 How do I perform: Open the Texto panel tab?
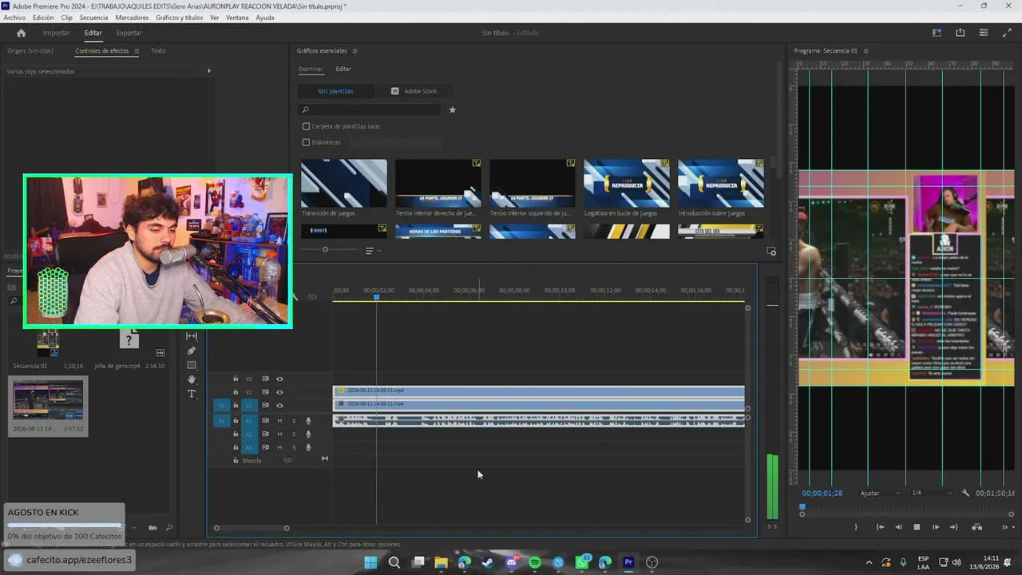coord(158,51)
